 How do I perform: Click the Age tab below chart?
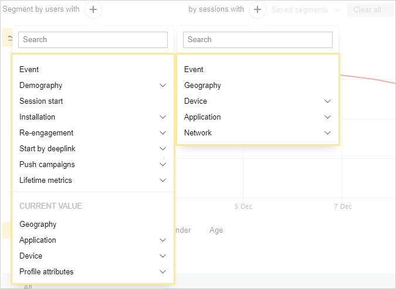[216, 230]
